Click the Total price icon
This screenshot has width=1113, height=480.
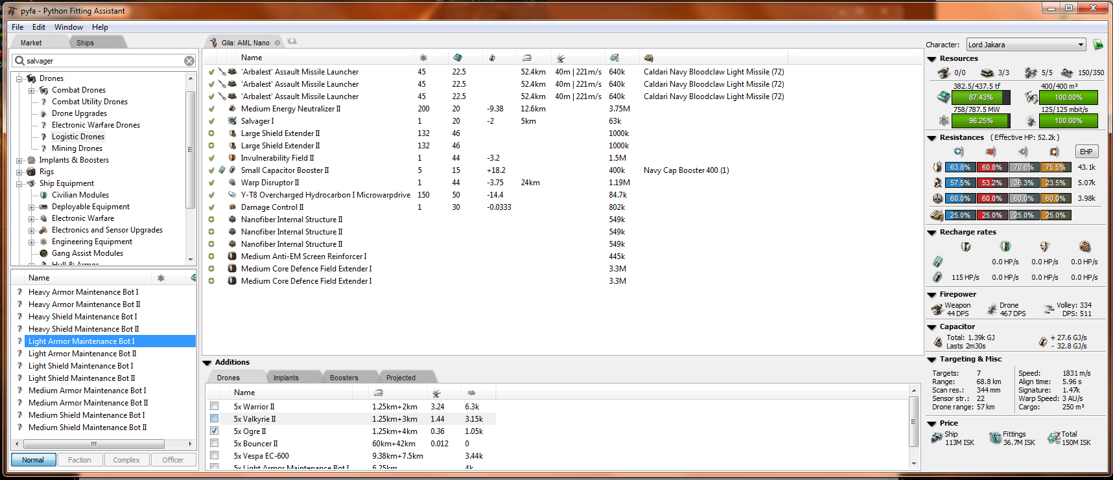[x=1054, y=439]
